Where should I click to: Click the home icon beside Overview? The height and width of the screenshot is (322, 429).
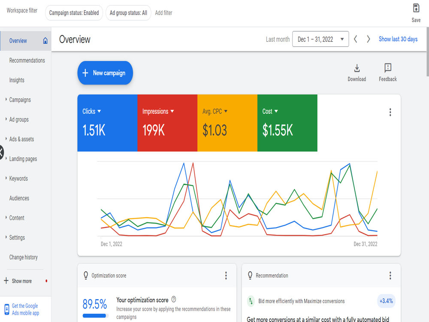pyautogui.click(x=45, y=41)
